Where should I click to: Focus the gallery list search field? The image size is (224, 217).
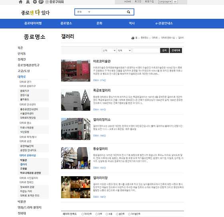(146, 50)
